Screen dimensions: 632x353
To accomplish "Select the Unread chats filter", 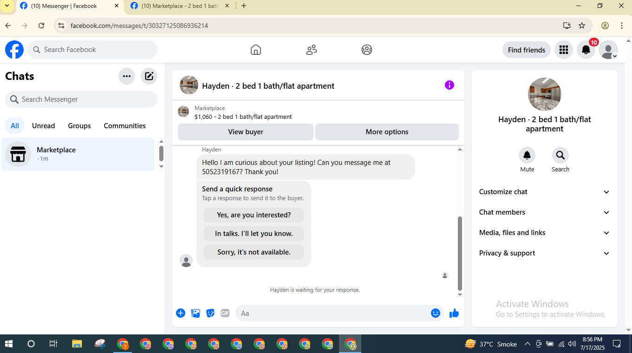I will (44, 126).
